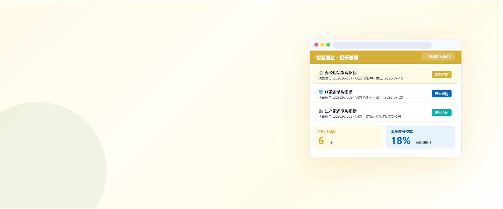Click the 智慧园企 · 招采管理 title
Image resolution: width=503 pixels, height=209 pixels.
click(337, 58)
